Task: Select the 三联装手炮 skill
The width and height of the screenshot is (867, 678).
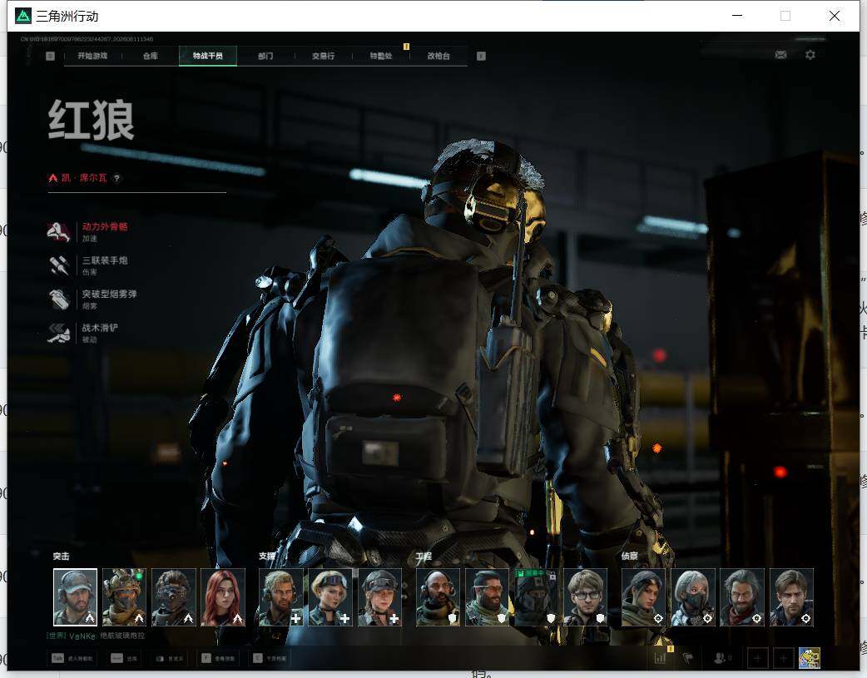Action: pos(88,265)
